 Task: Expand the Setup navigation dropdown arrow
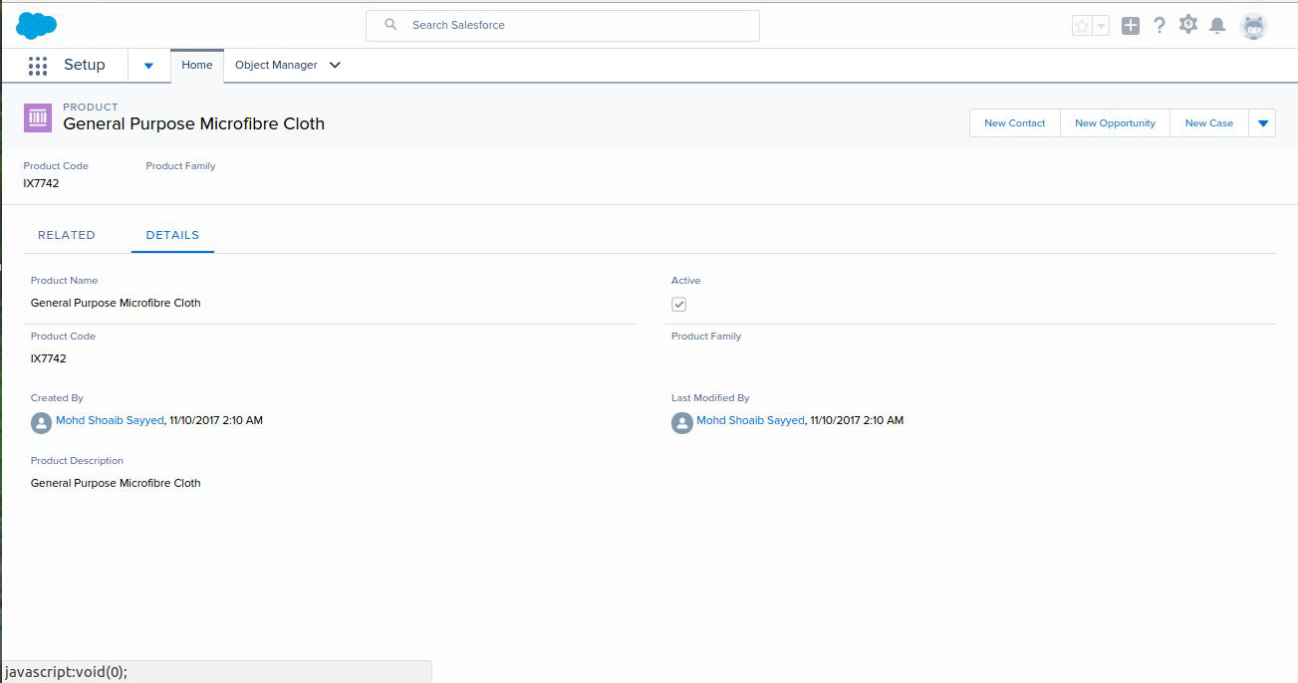[x=148, y=66]
